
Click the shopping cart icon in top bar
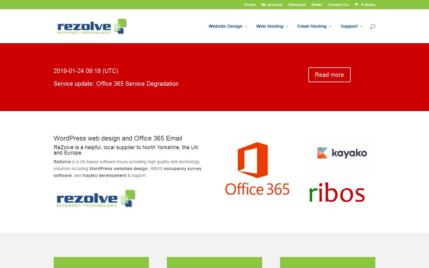pos(357,4)
